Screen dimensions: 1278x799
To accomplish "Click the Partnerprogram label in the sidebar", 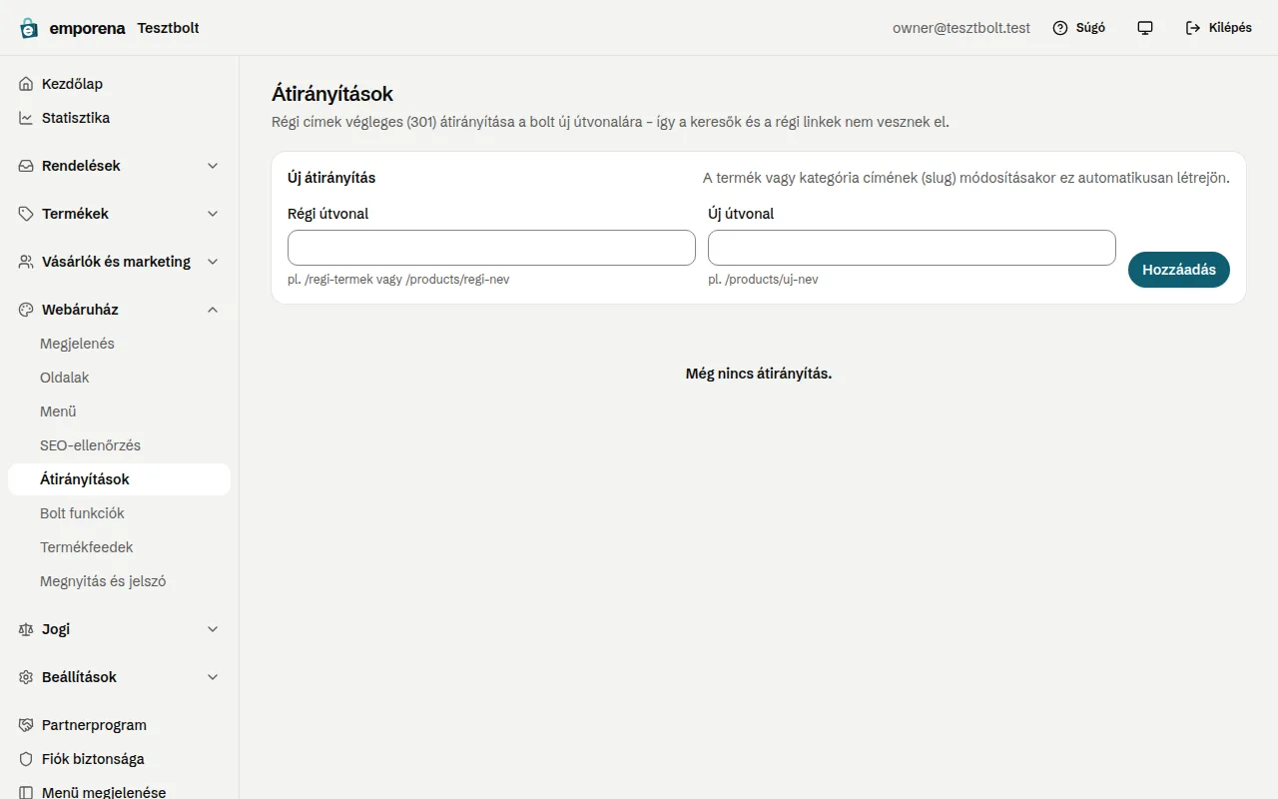I will [x=94, y=725].
